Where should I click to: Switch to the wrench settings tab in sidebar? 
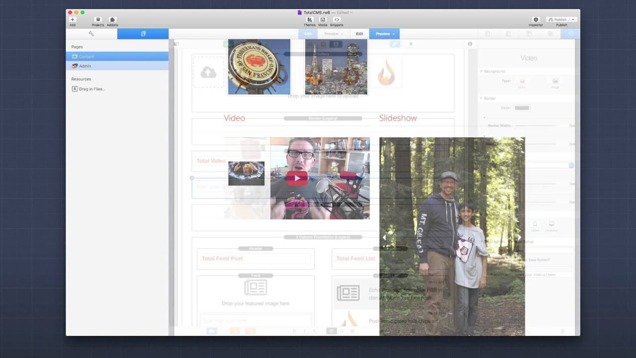(x=91, y=34)
